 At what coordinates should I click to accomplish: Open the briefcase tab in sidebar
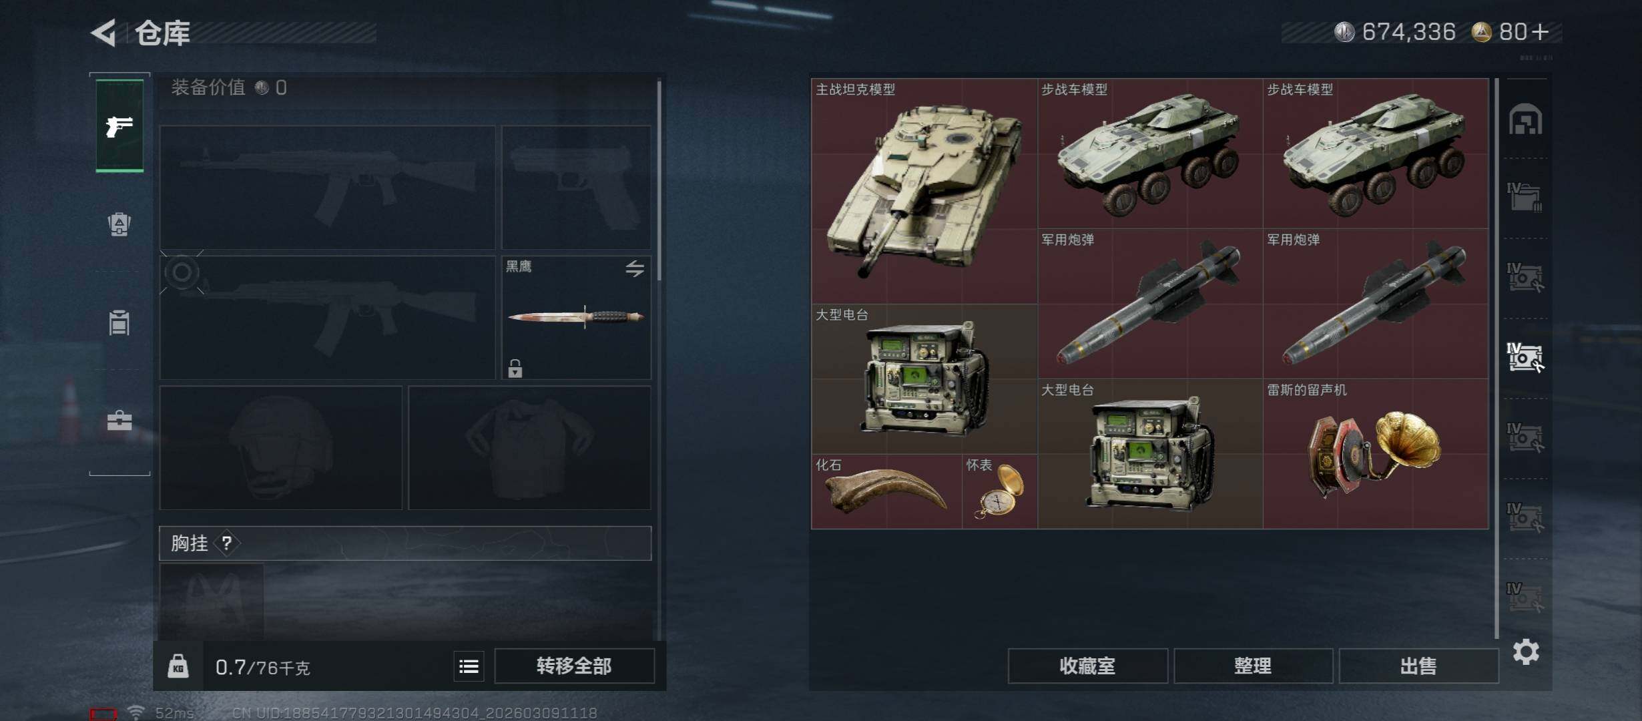(x=119, y=421)
